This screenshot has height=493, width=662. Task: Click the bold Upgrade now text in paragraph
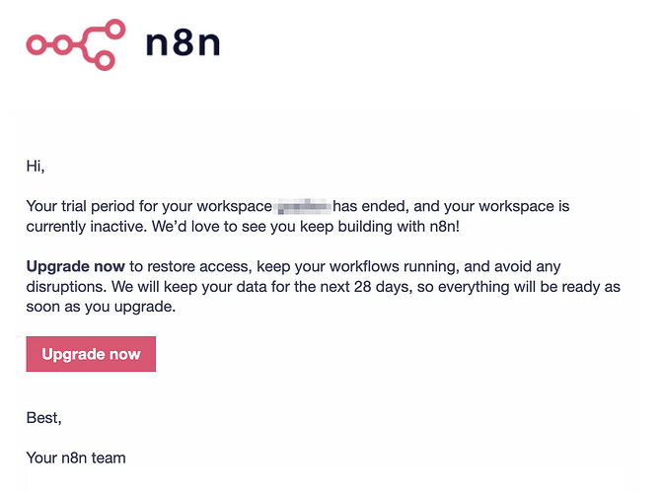tap(76, 266)
